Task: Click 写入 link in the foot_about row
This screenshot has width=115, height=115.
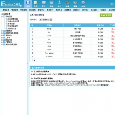Action: pos(113,53)
